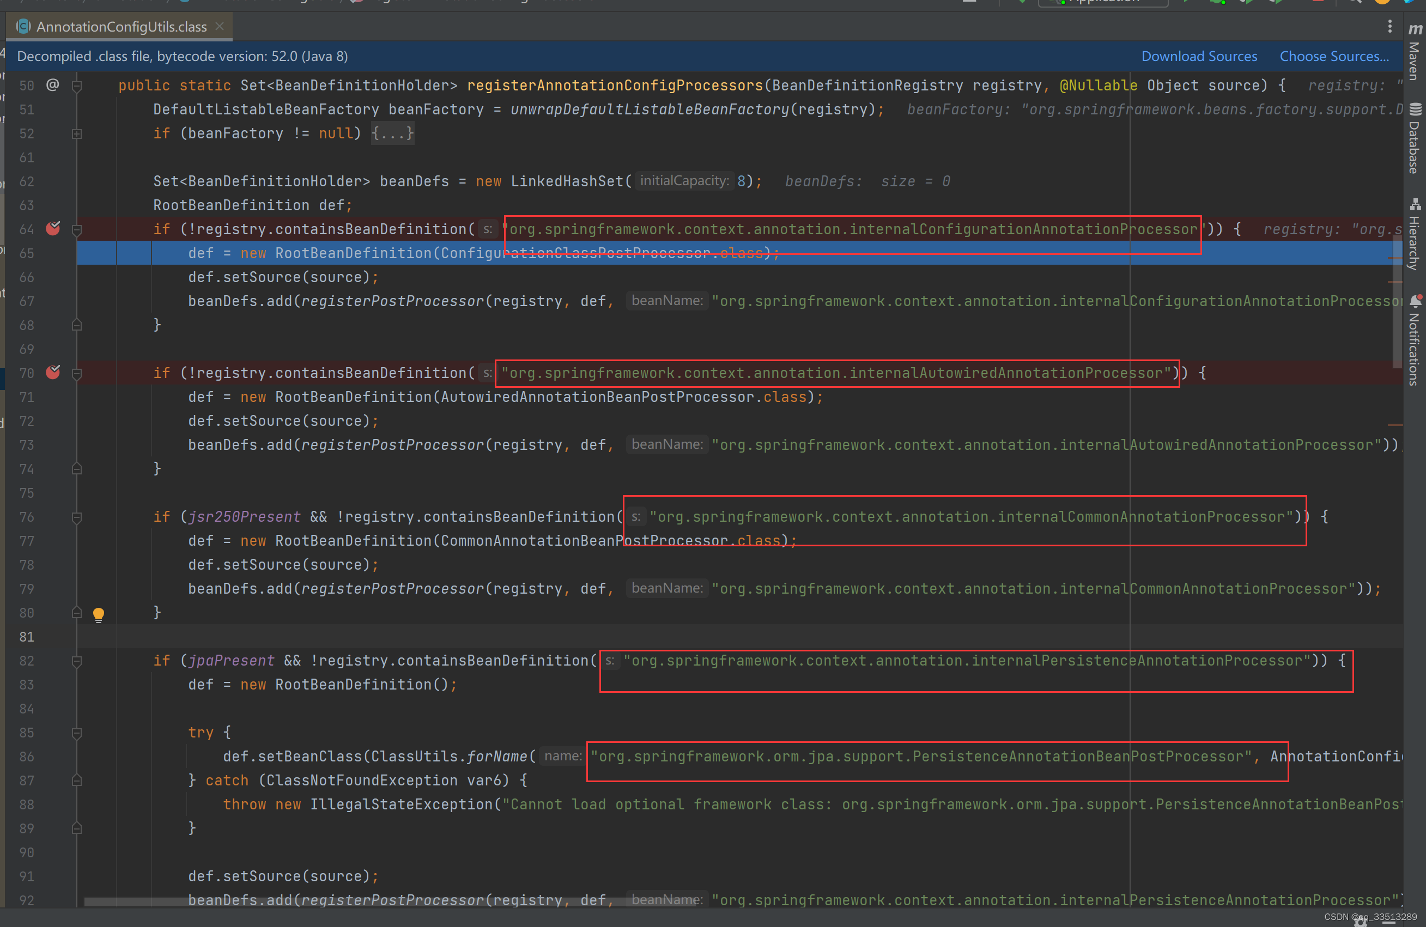Expand the collapsed code block on line 52
The height and width of the screenshot is (927, 1426).
tap(77, 133)
